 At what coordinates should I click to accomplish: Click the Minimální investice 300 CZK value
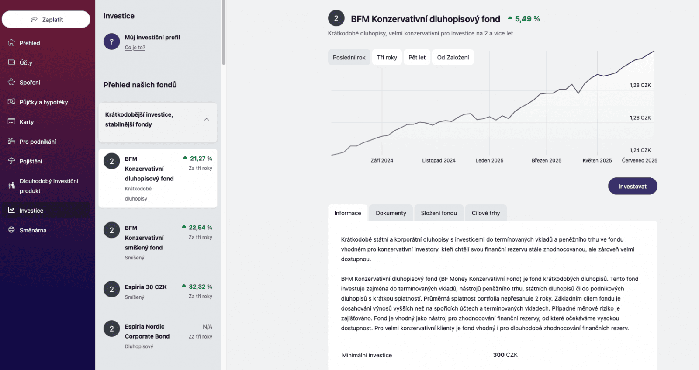505,355
